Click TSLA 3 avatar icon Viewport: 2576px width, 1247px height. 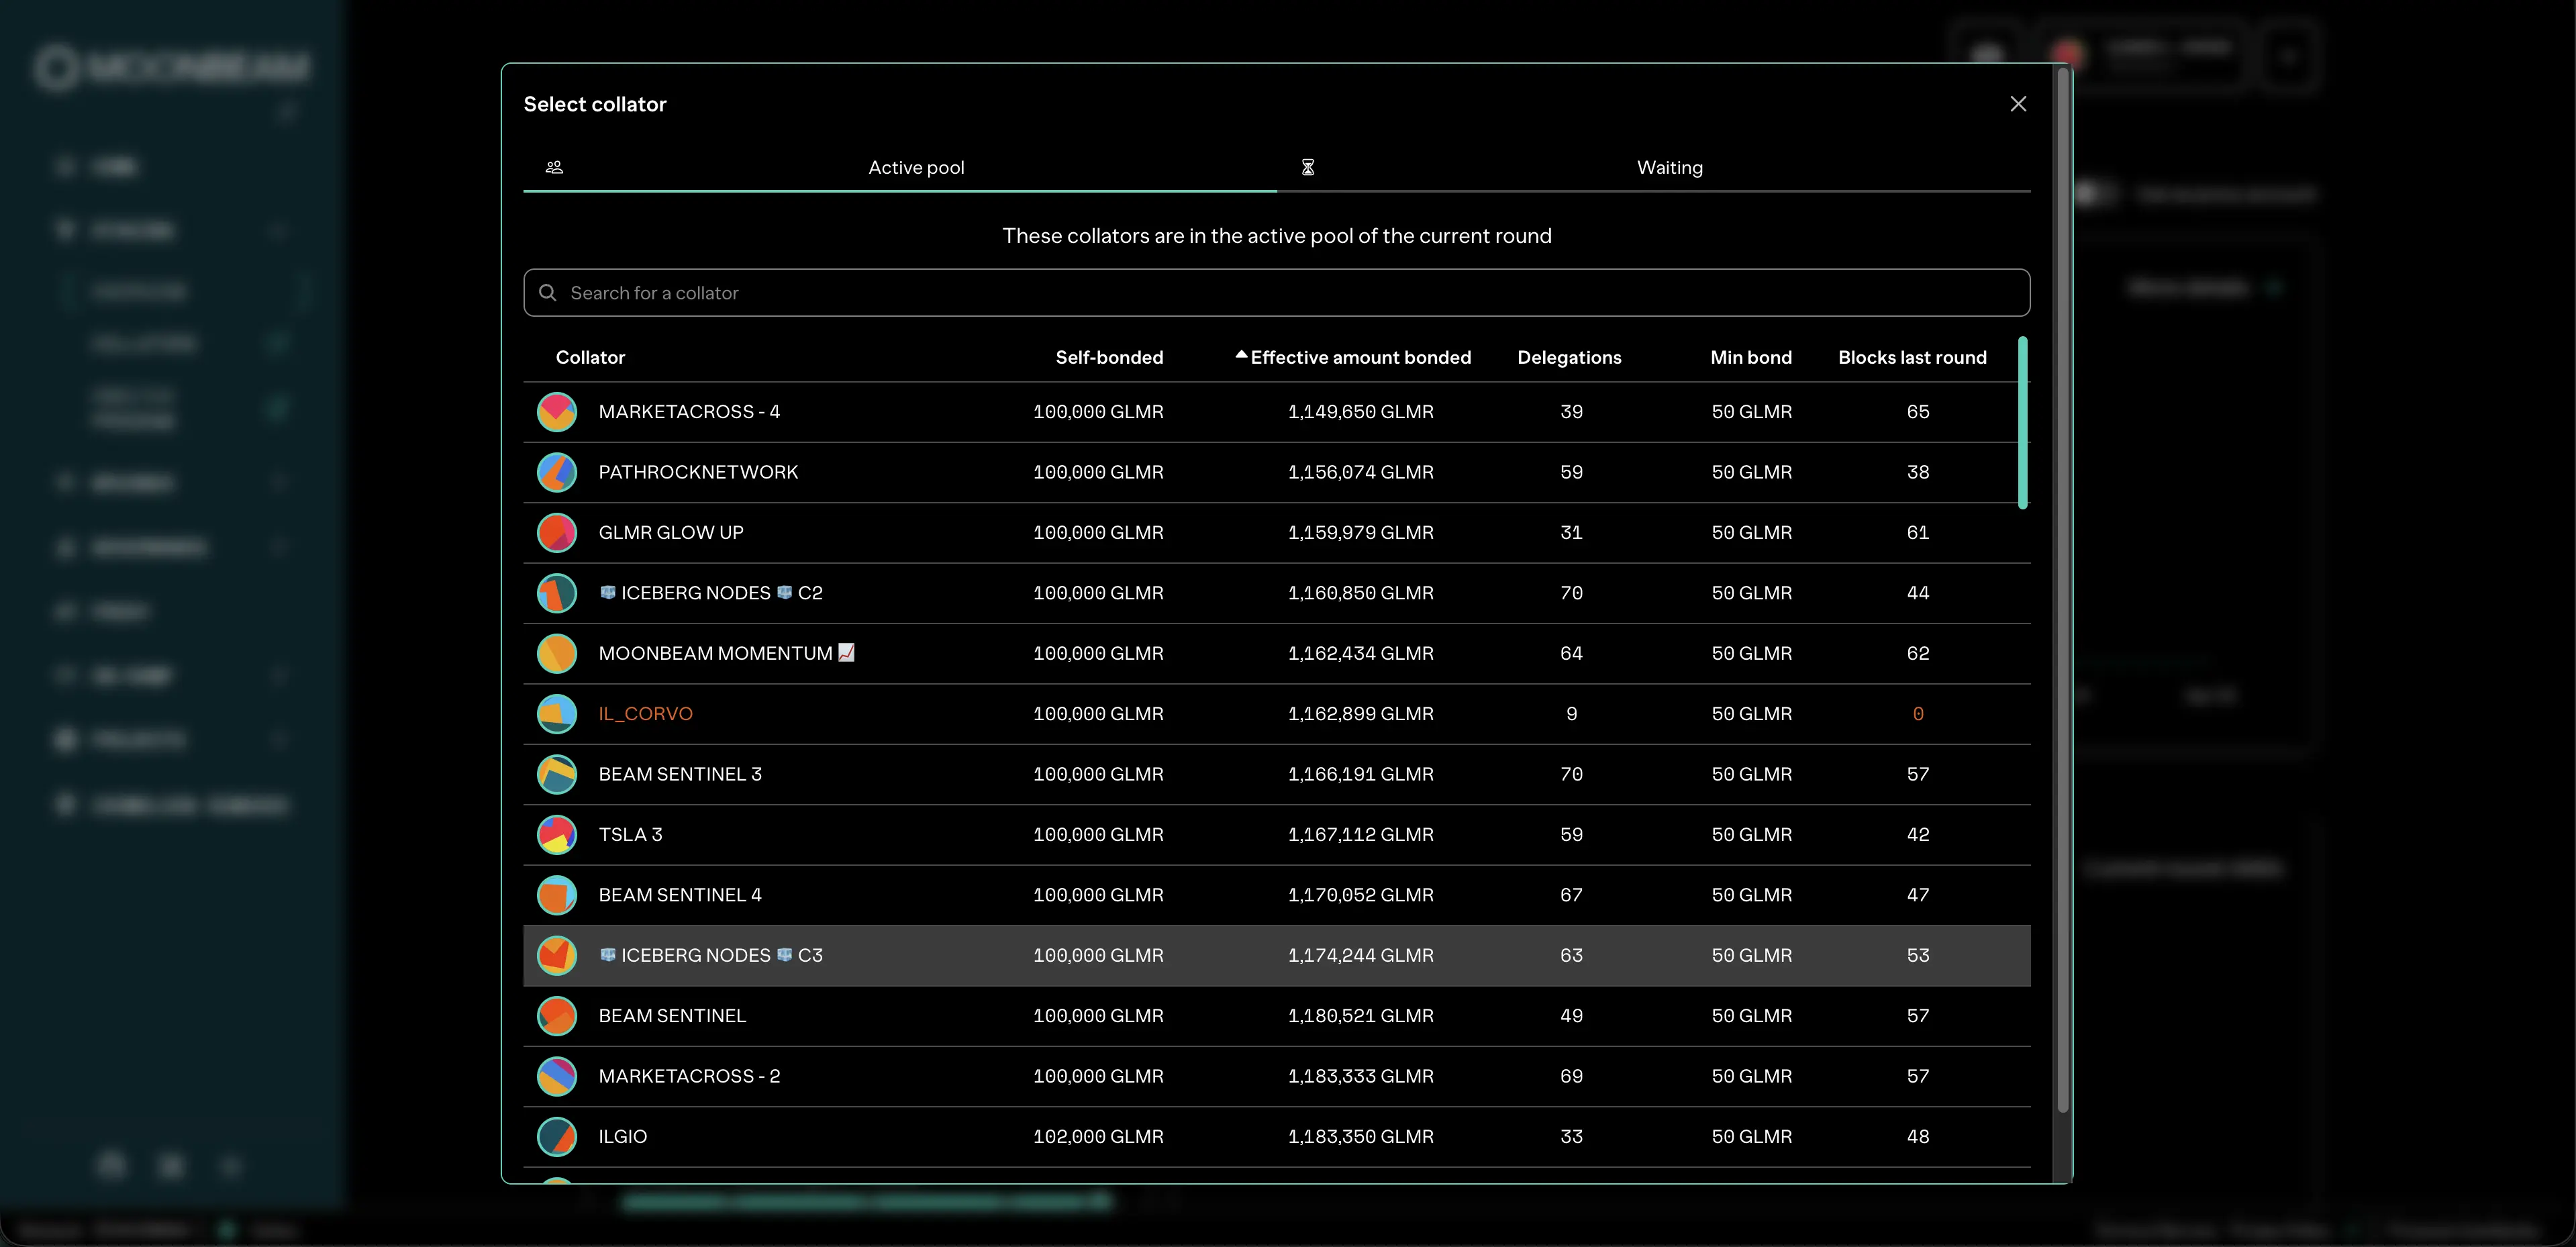[x=557, y=835]
